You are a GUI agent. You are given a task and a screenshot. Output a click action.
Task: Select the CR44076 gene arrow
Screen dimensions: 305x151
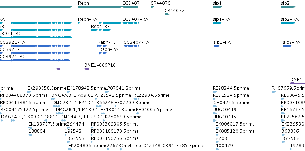click(152, 7)
